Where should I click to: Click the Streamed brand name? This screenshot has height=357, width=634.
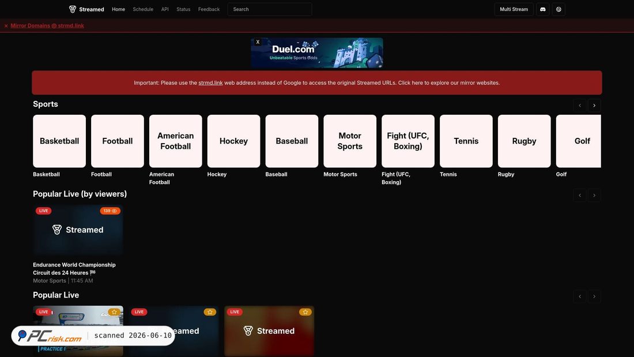[x=92, y=9]
